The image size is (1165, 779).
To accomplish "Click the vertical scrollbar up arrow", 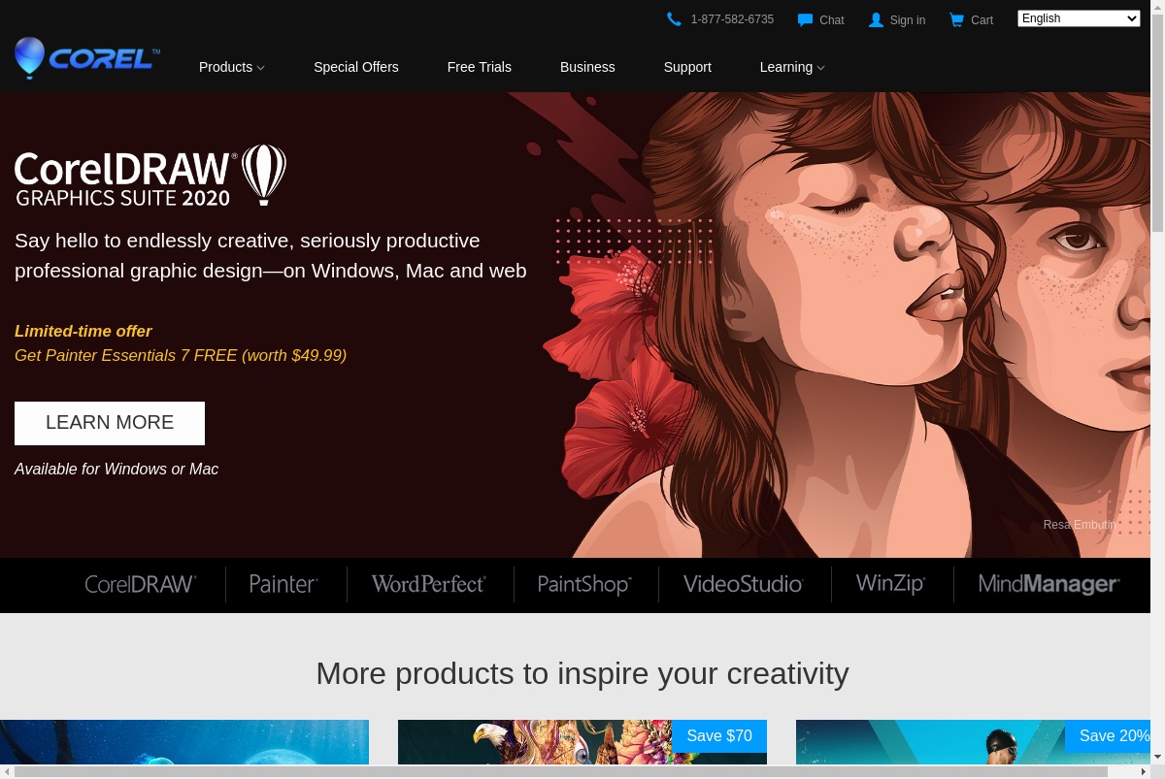I will [1157, 7].
